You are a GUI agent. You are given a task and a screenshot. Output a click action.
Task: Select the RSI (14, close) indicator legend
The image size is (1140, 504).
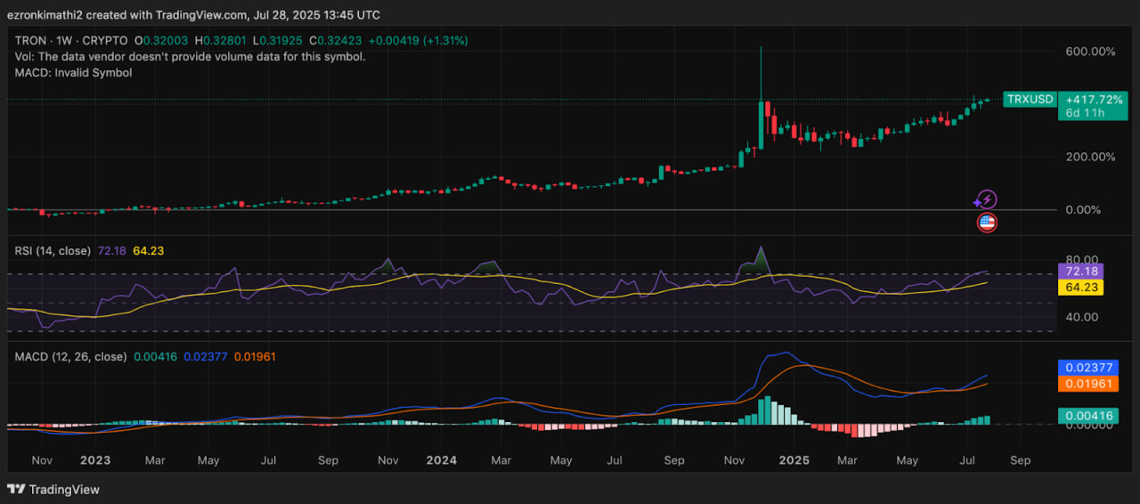tap(53, 251)
